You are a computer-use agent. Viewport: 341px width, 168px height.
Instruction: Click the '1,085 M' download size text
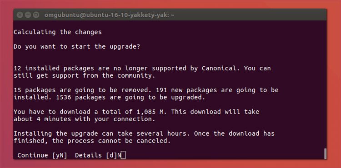coord(152,112)
